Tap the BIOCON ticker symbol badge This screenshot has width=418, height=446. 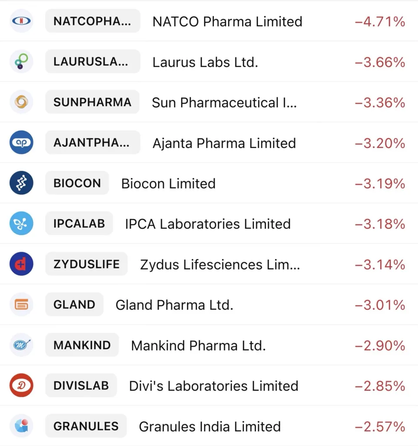coord(77,183)
